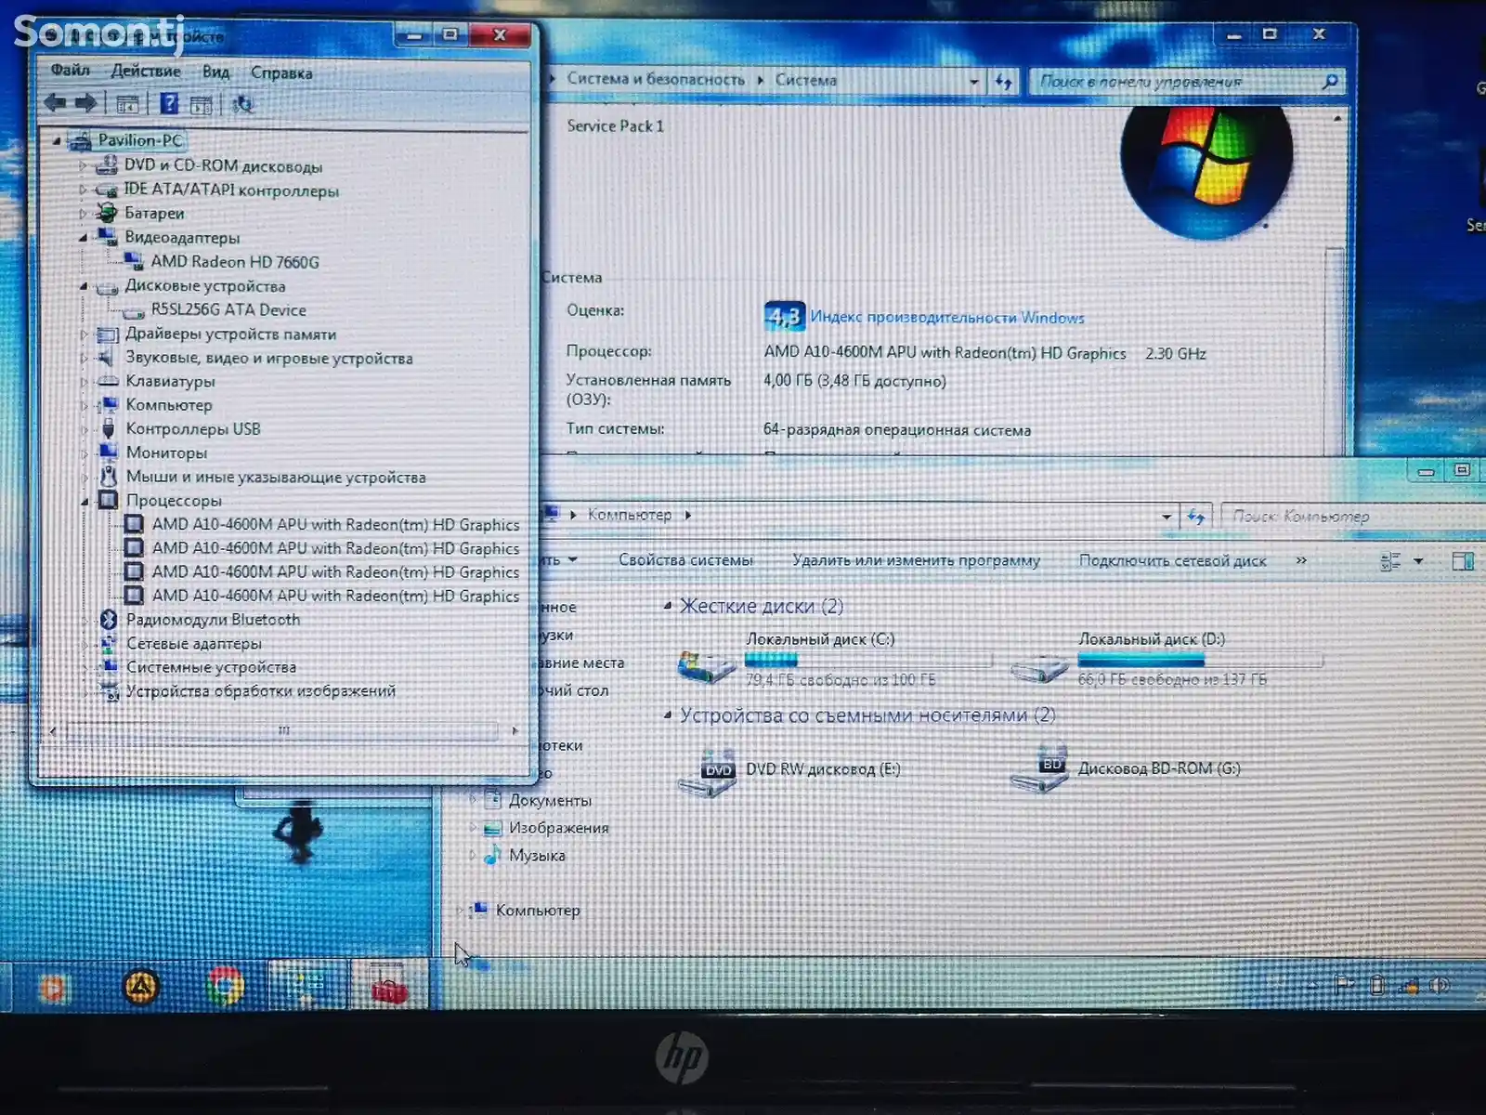The height and width of the screenshot is (1115, 1486).
Task: Collapse Устройства со съемными носителями group
Action: 668,715
